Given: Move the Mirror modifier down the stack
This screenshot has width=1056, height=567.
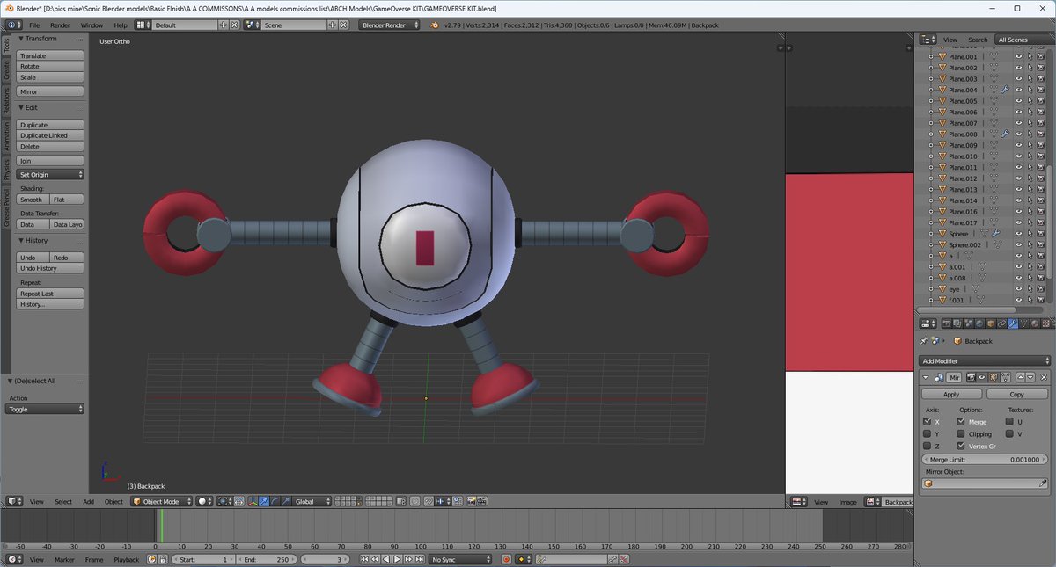Looking at the screenshot, I should point(1030,377).
